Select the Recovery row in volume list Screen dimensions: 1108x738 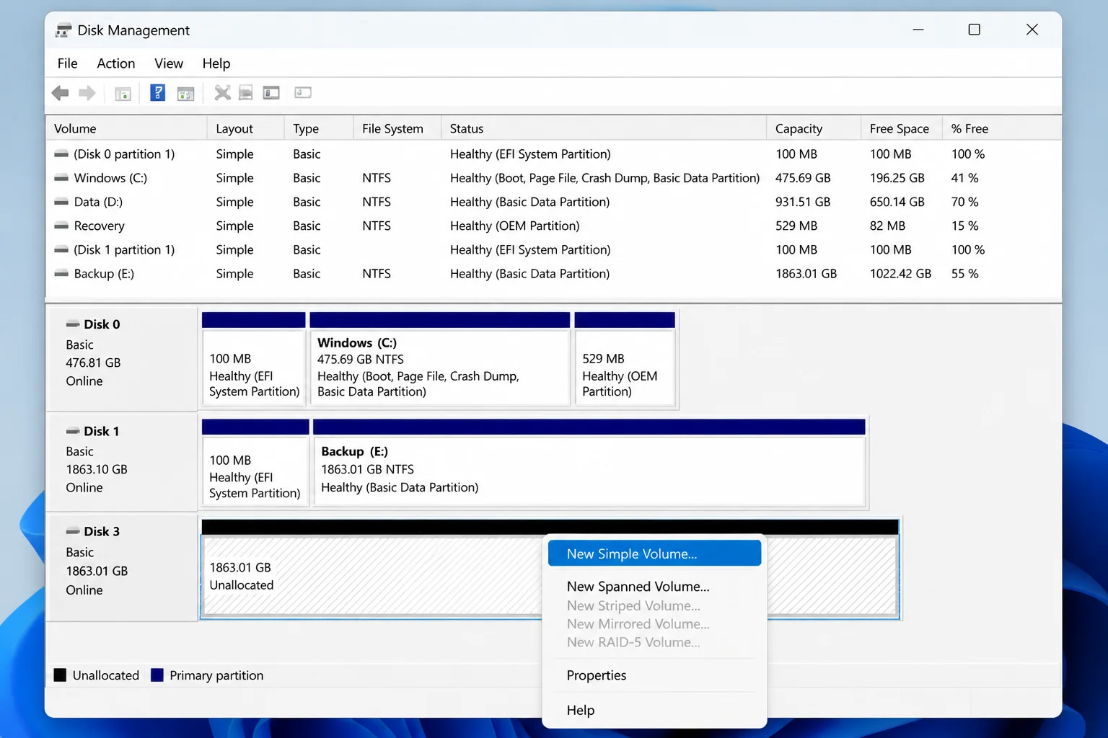point(553,226)
